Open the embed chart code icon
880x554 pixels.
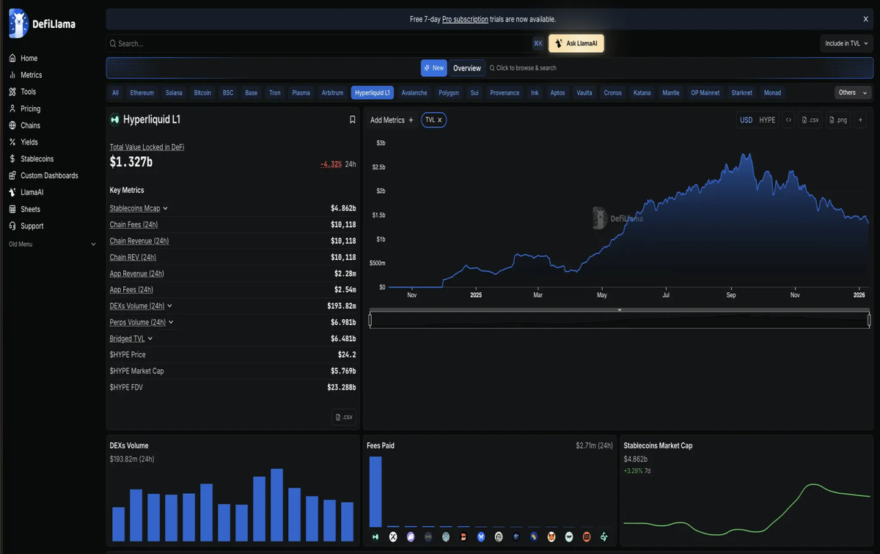click(788, 120)
